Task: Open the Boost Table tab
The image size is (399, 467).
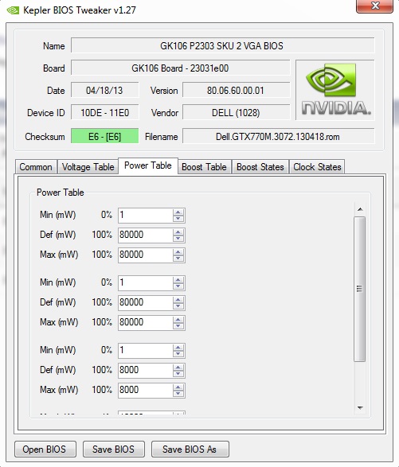Action: point(204,167)
